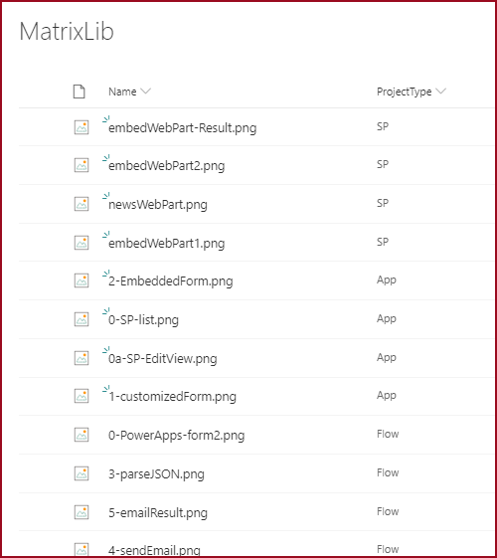The image size is (497, 558).
Task: Select the SP value in newsWebPart.png row
Action: coord(383,203)
